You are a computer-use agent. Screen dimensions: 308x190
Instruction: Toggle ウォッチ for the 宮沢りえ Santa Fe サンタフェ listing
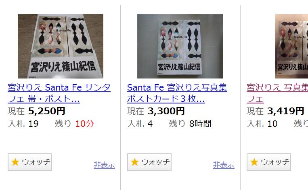(x=30, y=162)
